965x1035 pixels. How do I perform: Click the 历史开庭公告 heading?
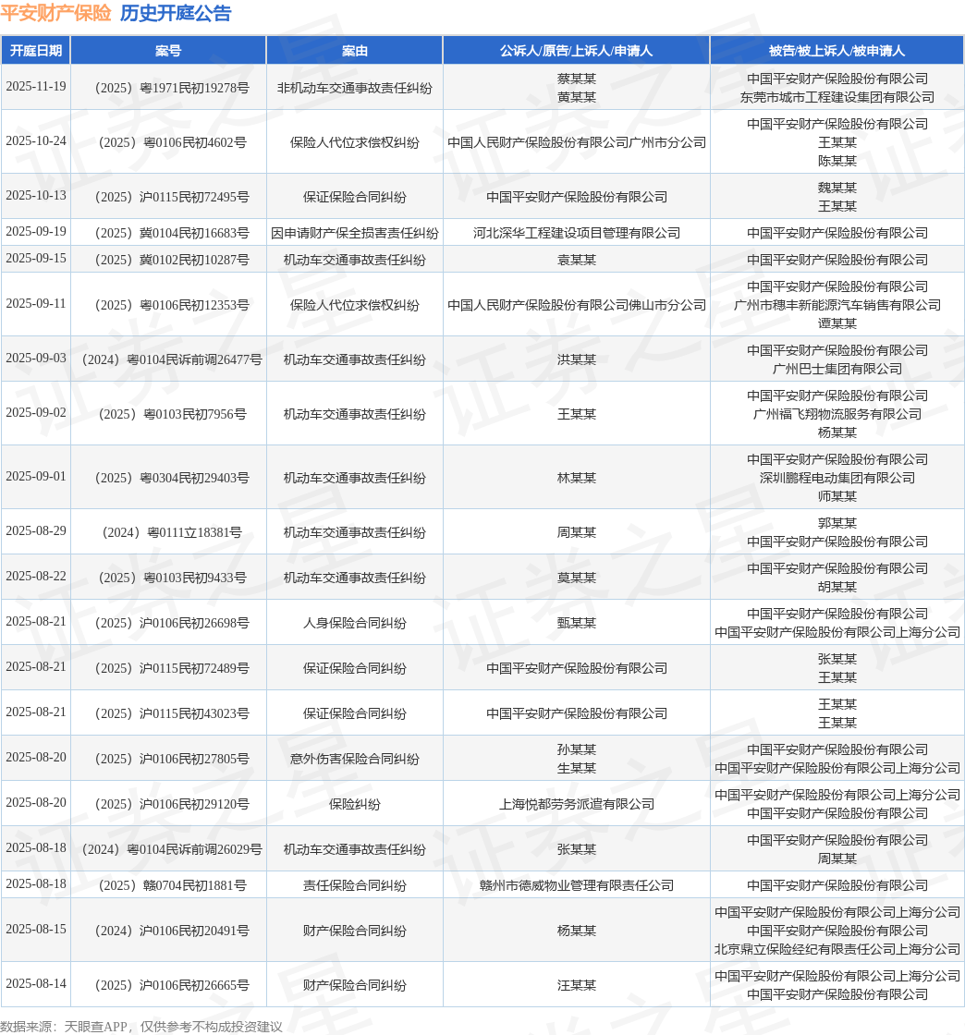(176, 13)
